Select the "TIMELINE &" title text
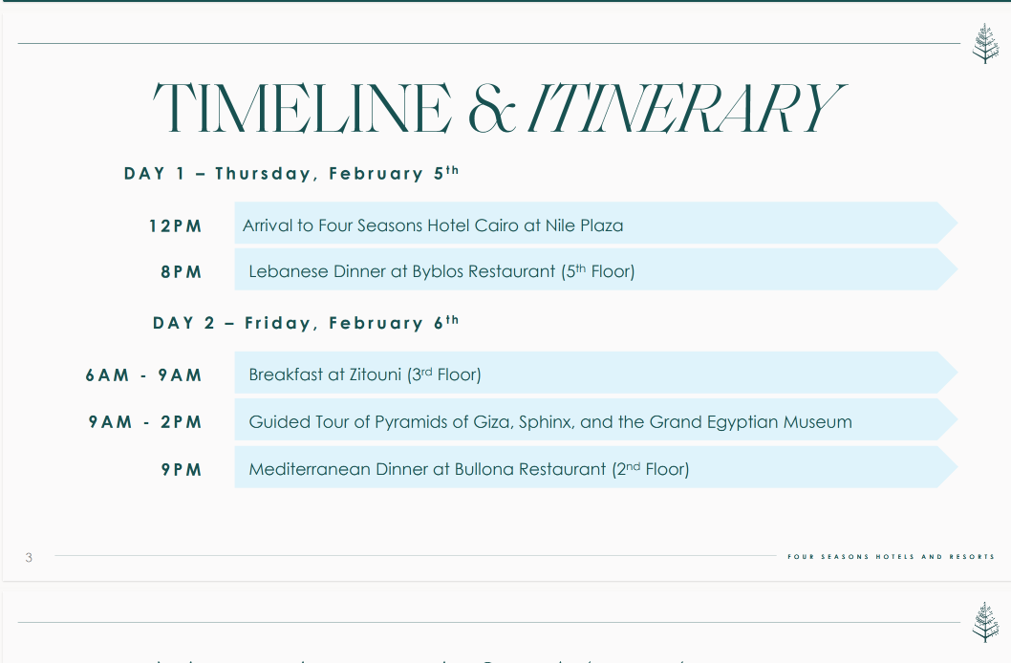This screenshot has width=1011, height=663. point(335,108)
